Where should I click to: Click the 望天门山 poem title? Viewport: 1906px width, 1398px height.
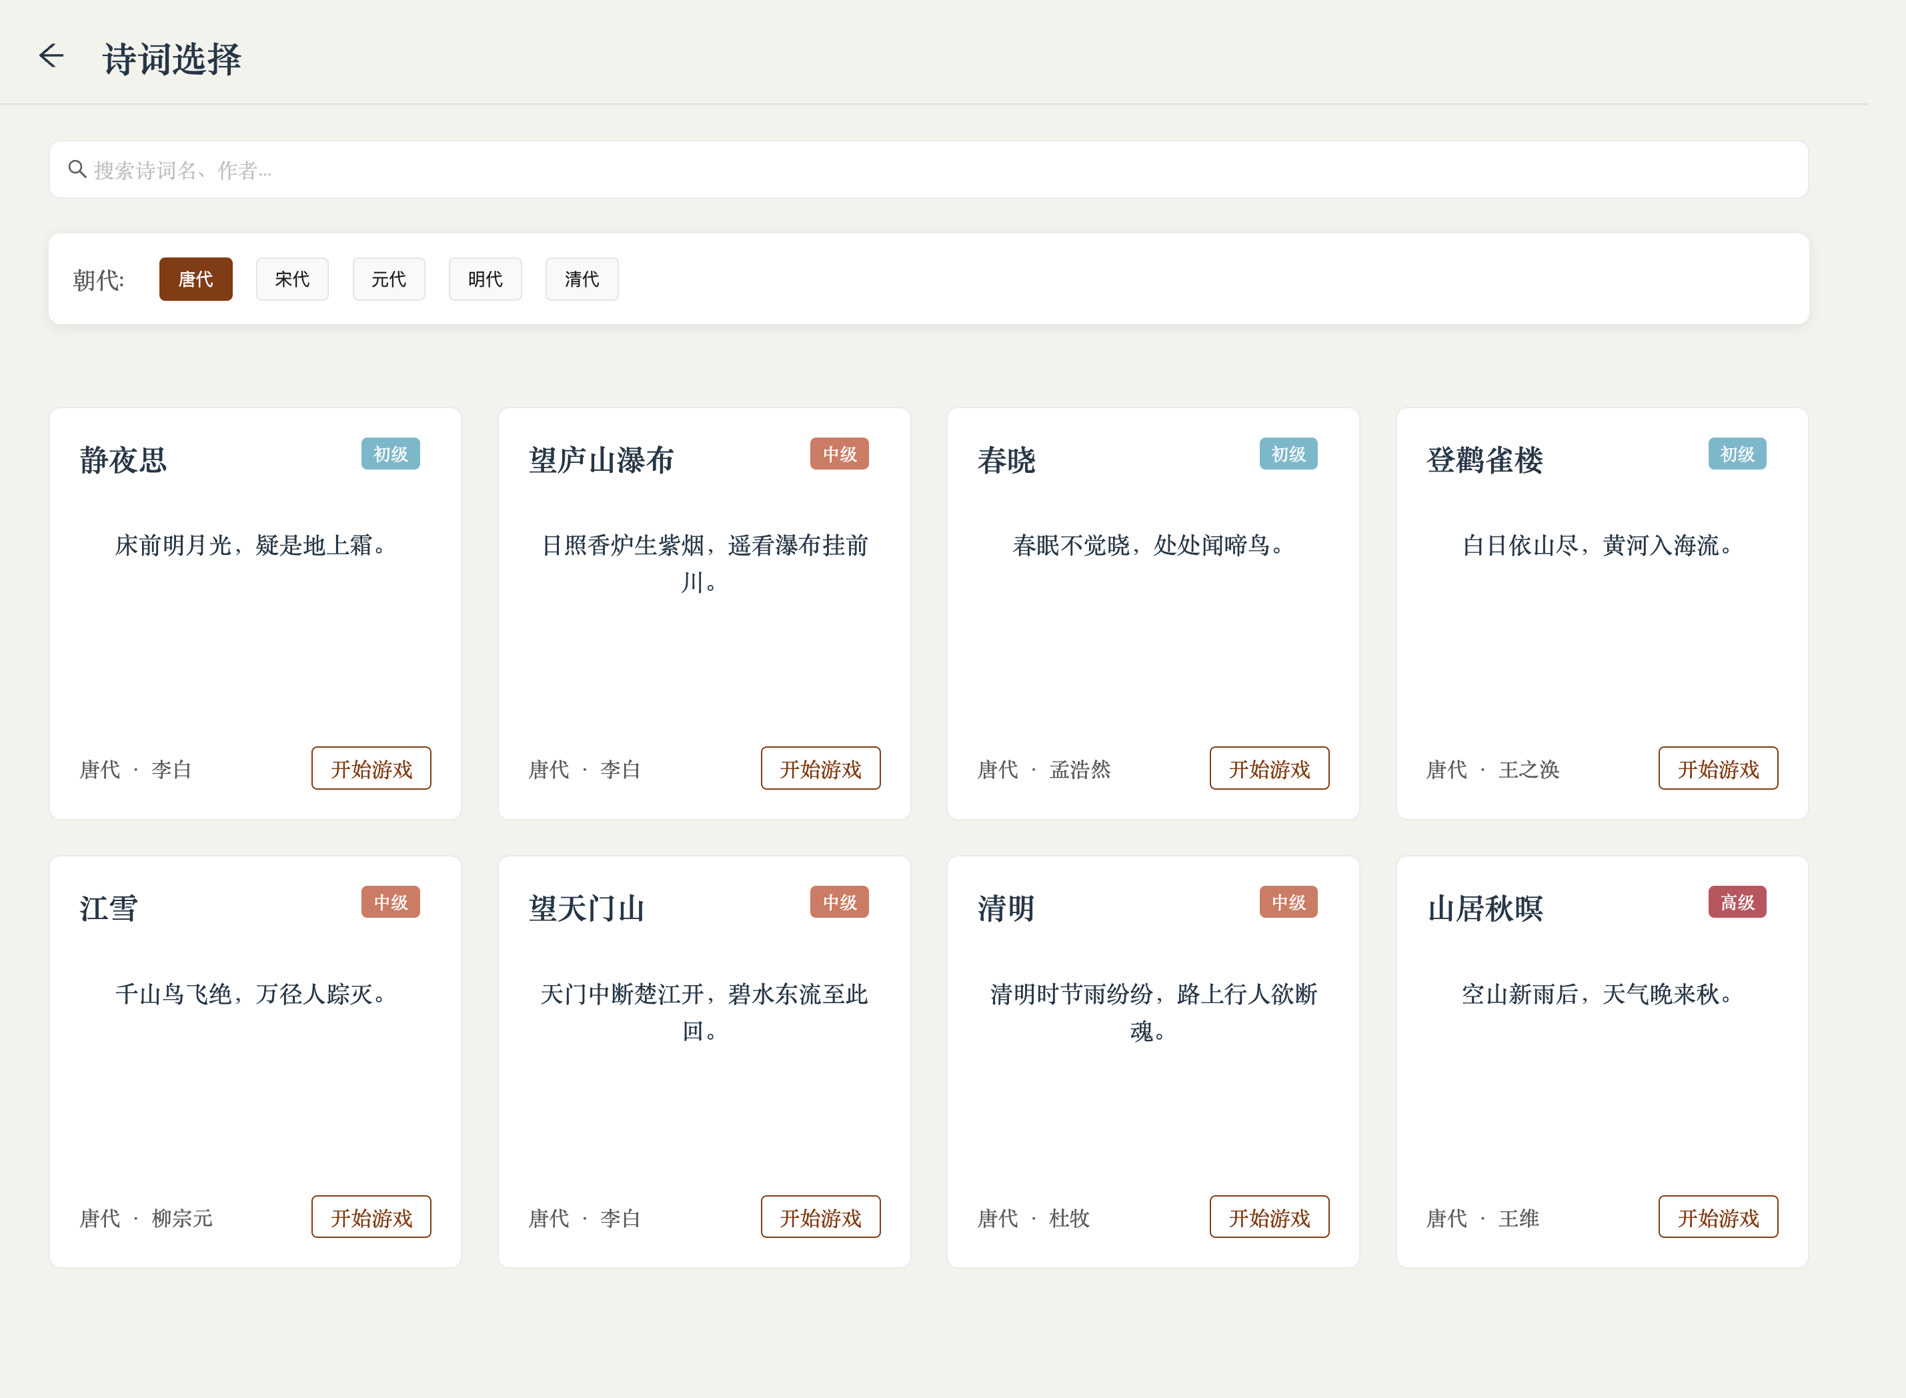(x=586, y=908)
